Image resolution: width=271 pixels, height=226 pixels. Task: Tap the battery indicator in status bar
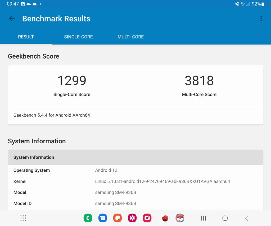(x=263, y=4)
